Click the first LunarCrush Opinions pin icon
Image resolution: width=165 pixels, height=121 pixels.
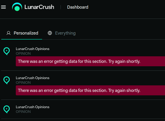[x=7, y=51]
